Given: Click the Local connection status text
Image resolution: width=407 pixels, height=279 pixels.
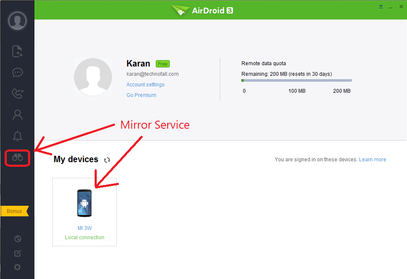Looking at the screenshot, I should pos(84,237).
